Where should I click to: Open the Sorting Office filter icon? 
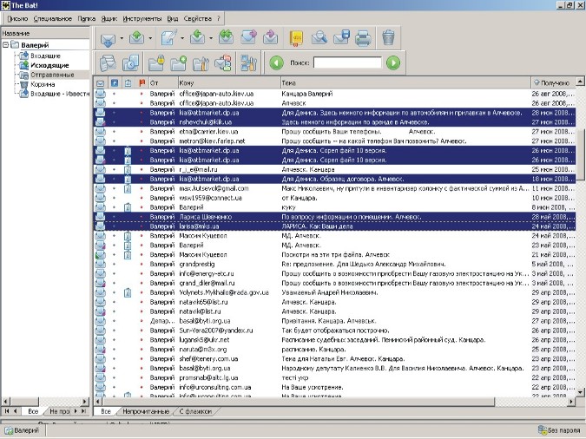point(223,62)
